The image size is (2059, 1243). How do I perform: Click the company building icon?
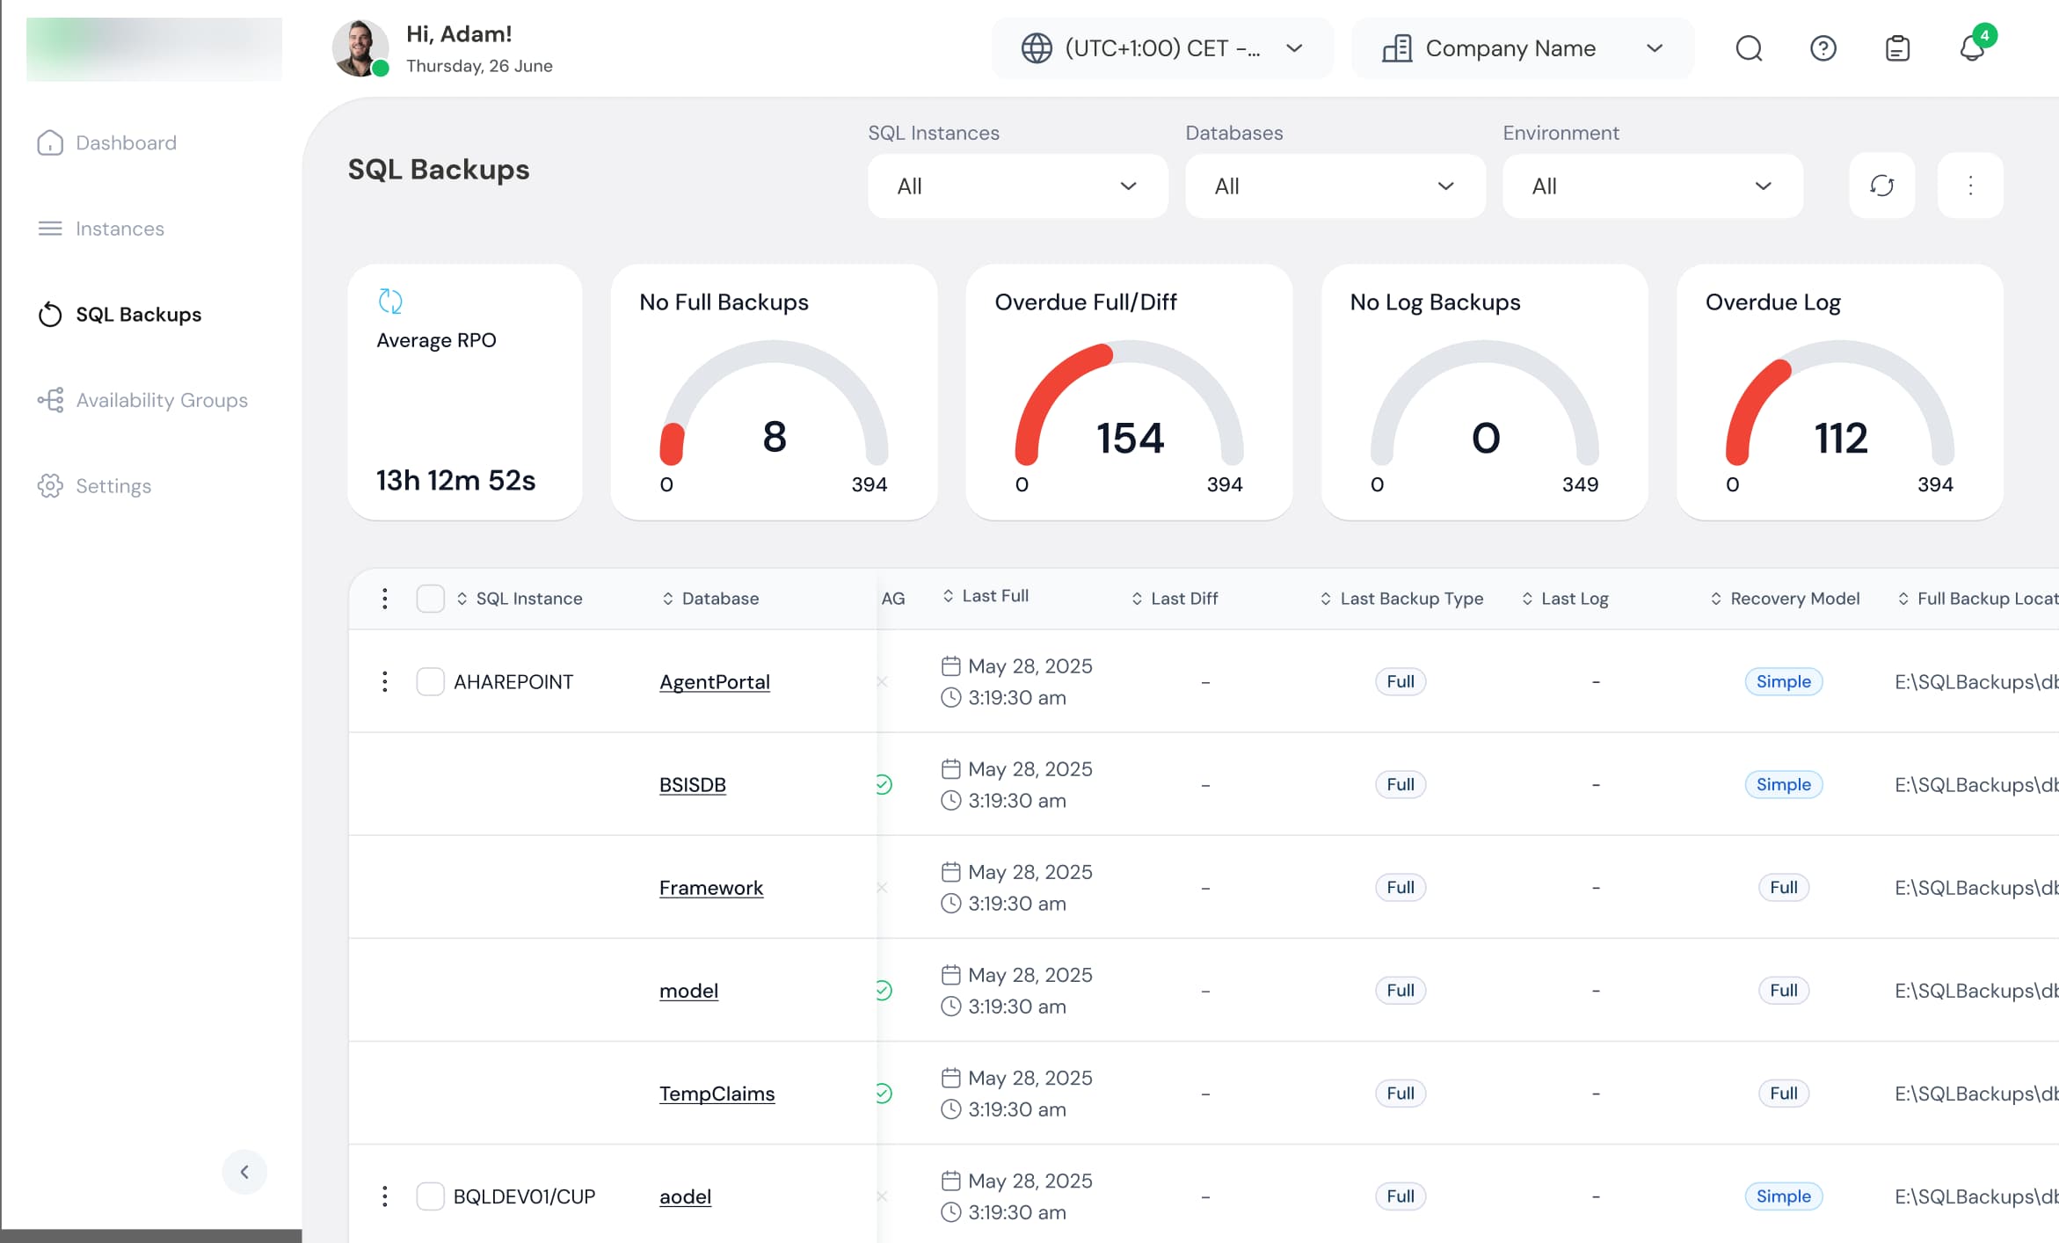pos(1397,48)
